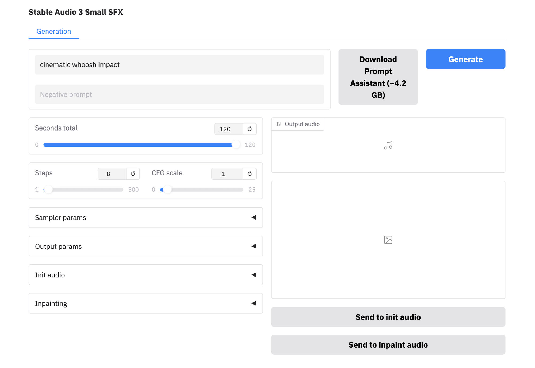Screen dimensions: 535x368
Task: Click the 'Seconds total' label
Action: (x=56, y=128)
